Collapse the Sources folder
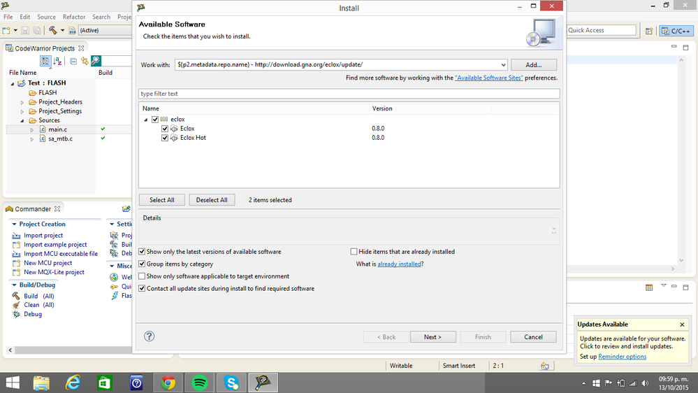The width and height of the screenshot is (698, 393). [x=22, y=121]
